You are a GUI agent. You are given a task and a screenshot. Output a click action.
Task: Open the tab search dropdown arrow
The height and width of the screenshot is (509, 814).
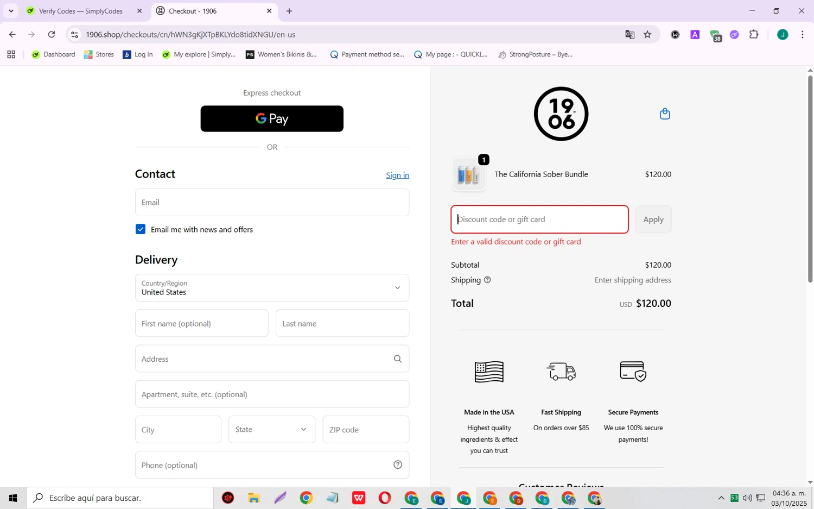(11, 11)
